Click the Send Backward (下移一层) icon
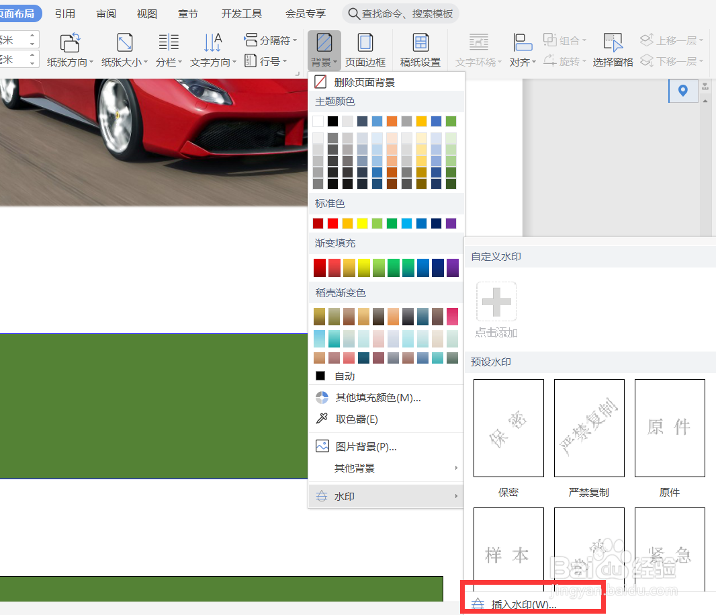 pyautogui.click(x=647, y=60)
